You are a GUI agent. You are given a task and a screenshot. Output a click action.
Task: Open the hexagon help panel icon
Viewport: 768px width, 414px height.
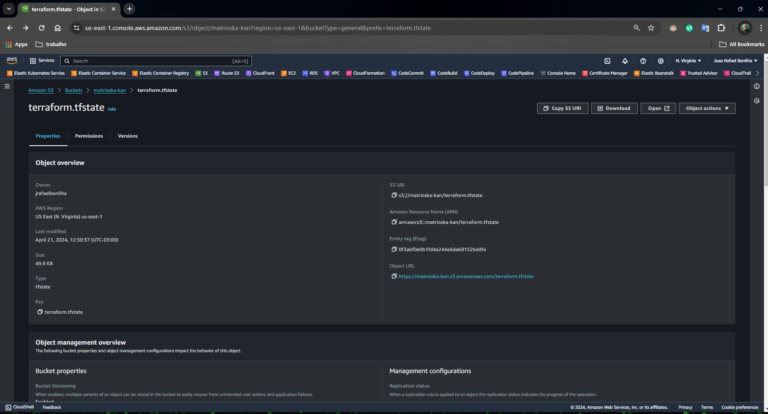(757, 101)
